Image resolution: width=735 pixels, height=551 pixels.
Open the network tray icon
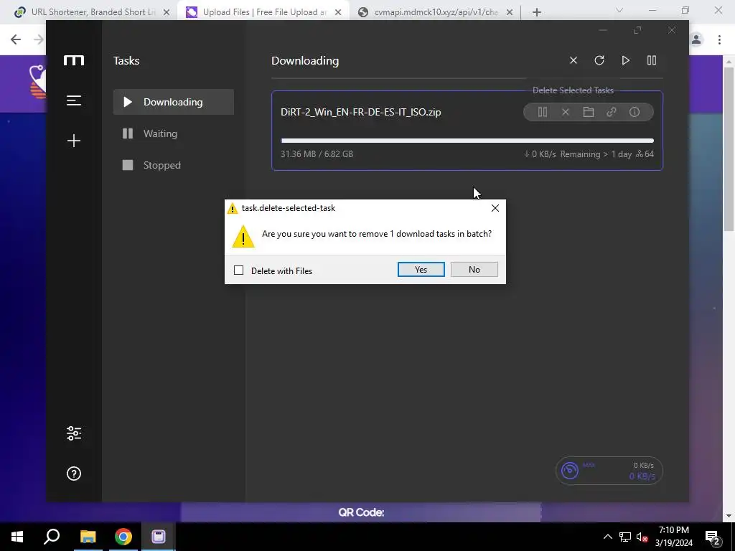625,537
